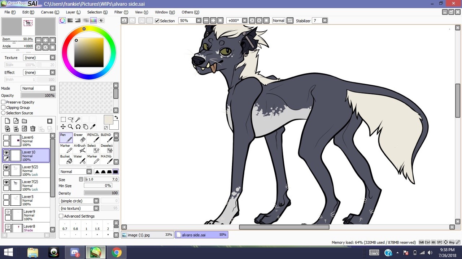Switch to the alvaro side.sai tab
Image resolution: width=462 pixels, height=259 pixels.
pyautogui.click(x=201, y=235)
